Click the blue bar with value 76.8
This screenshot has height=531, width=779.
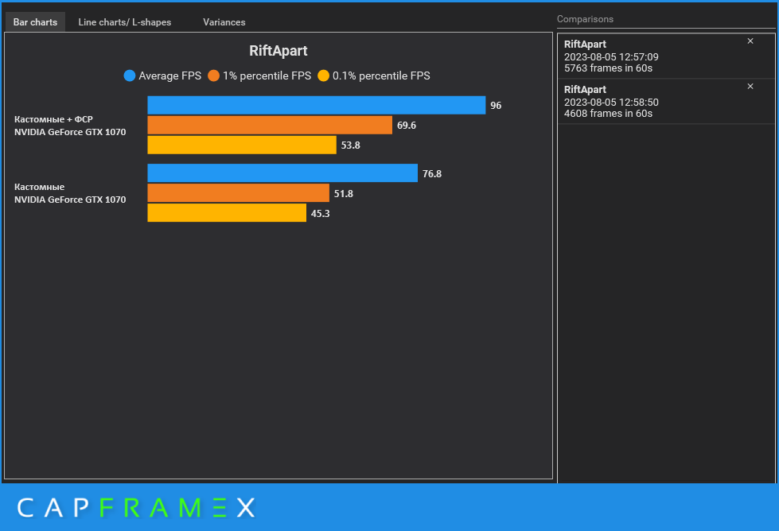coord(282,173)
